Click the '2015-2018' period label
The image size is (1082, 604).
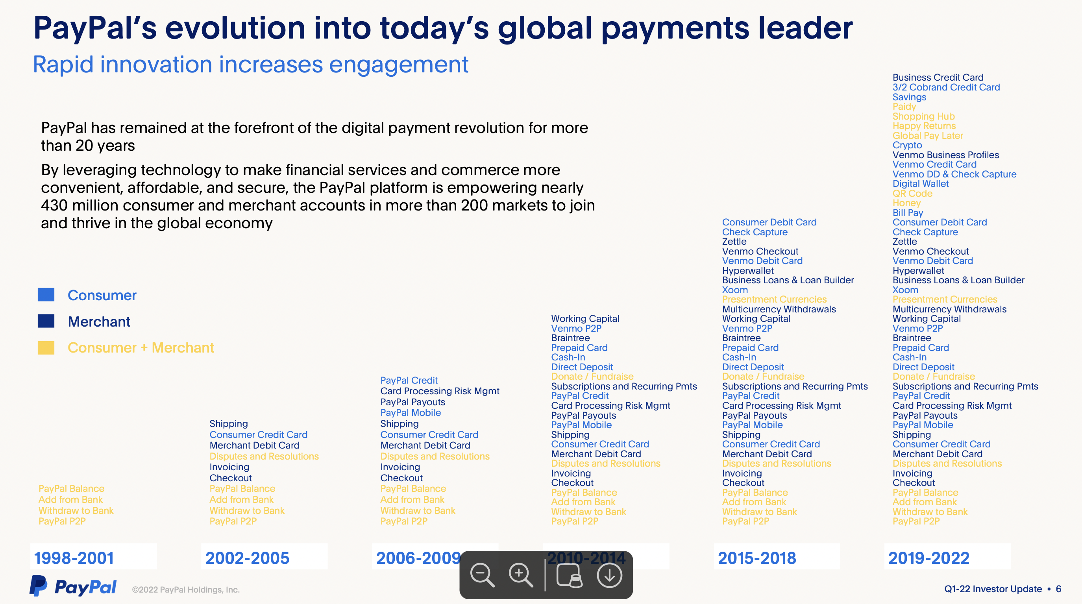click(x=757, y=558)
